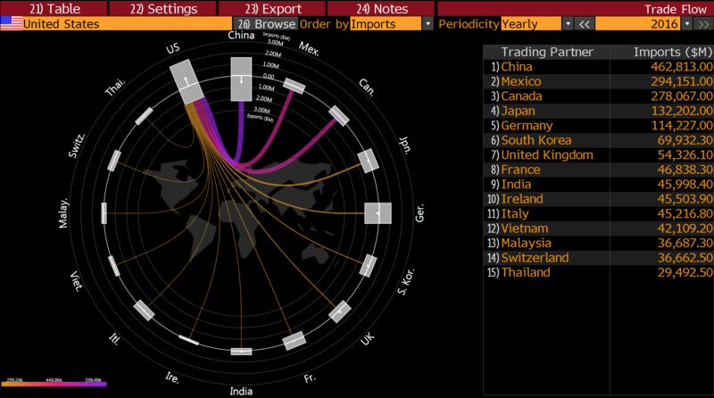Click the Canada node on the chart
Viewport: 714px width, 398px height.
pyautogui.click(x=339, y=115)
